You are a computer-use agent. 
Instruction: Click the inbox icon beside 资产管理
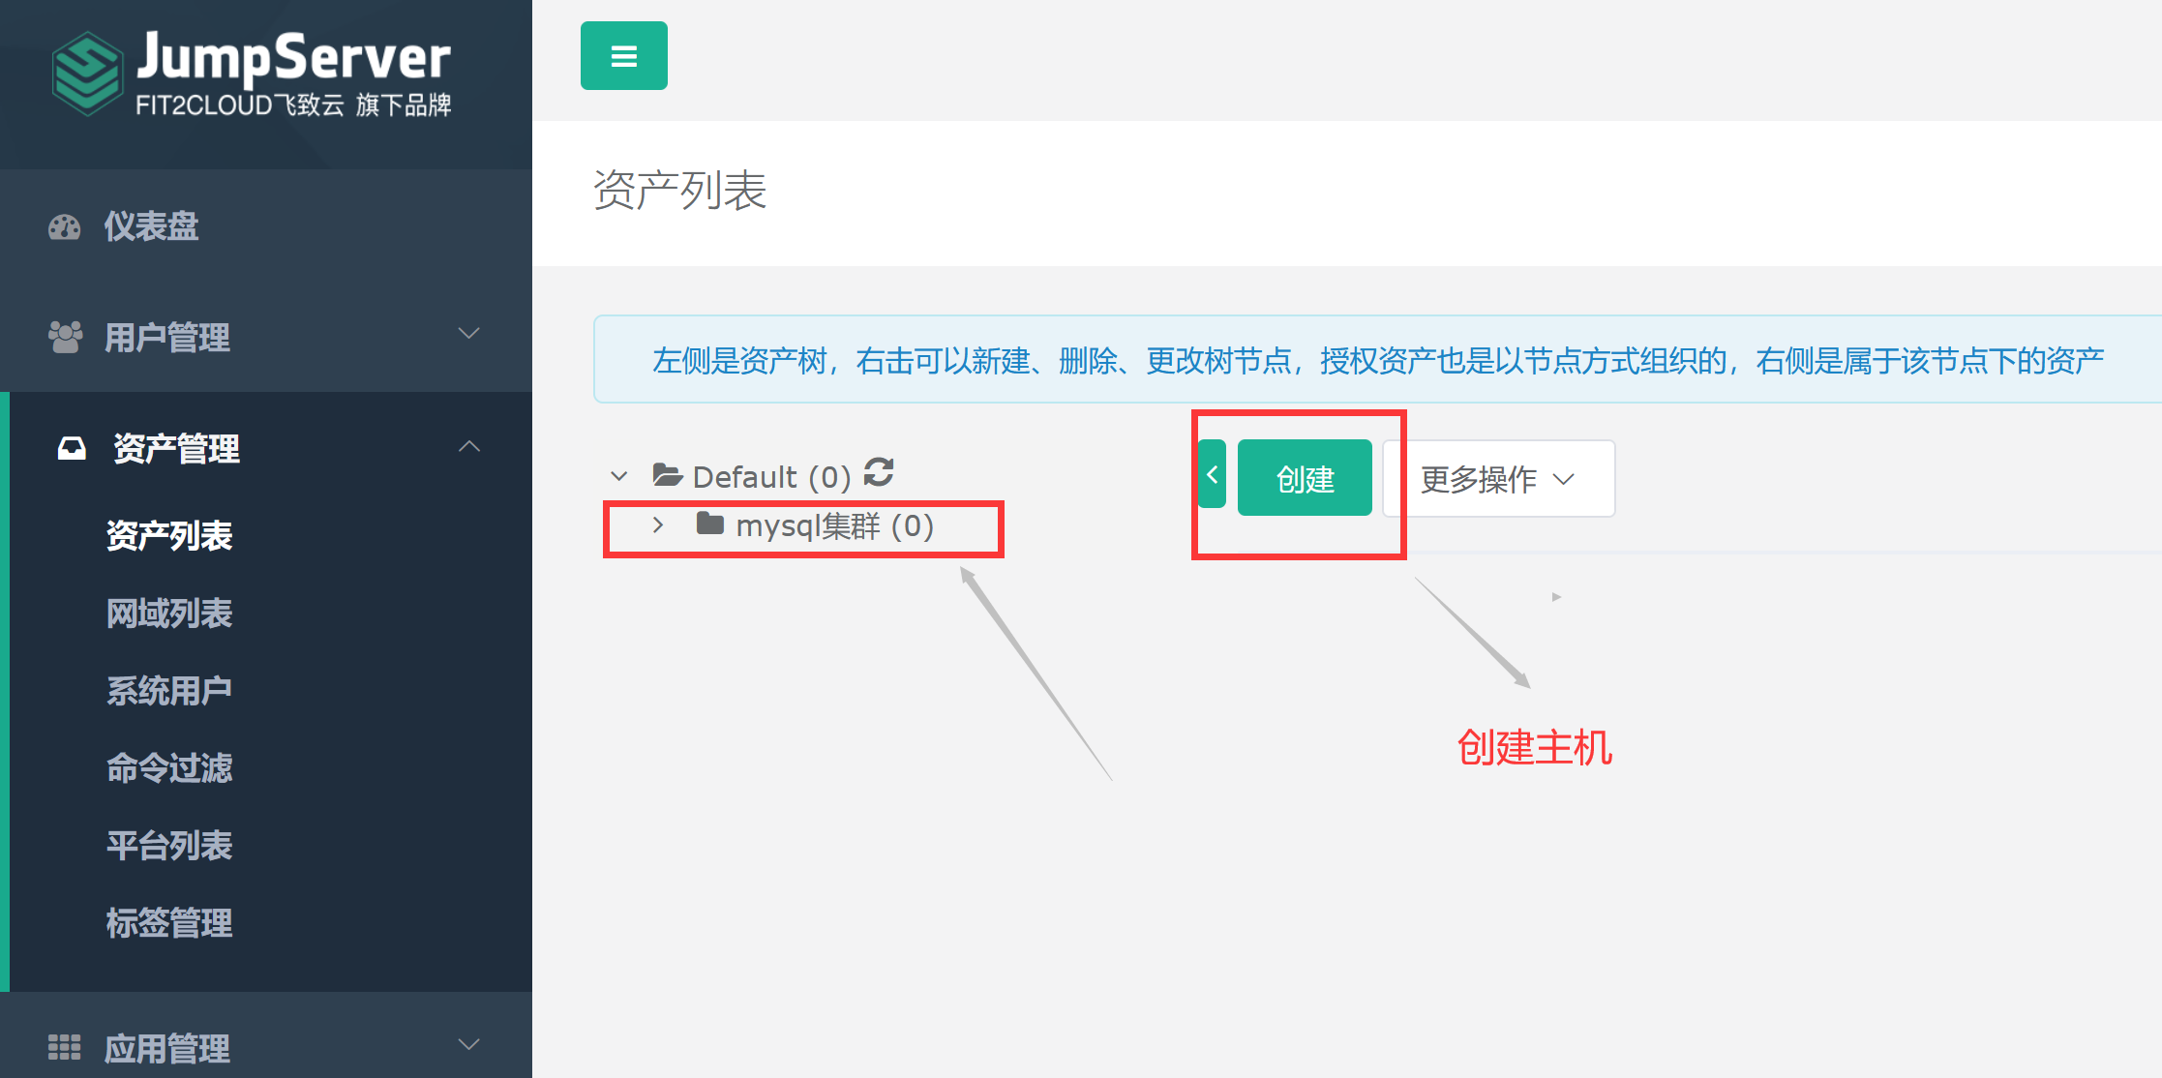pos(72,448)
